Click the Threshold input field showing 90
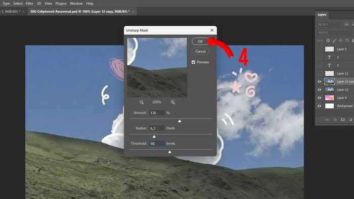354x199 pixels. (157, 143)
